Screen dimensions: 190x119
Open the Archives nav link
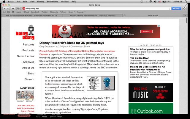pos(28,62)
